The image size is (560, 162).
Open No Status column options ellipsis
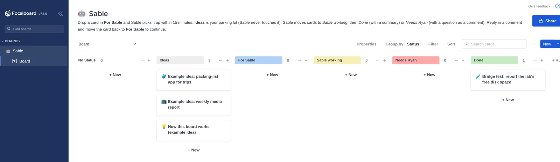(x=142, y=60)
